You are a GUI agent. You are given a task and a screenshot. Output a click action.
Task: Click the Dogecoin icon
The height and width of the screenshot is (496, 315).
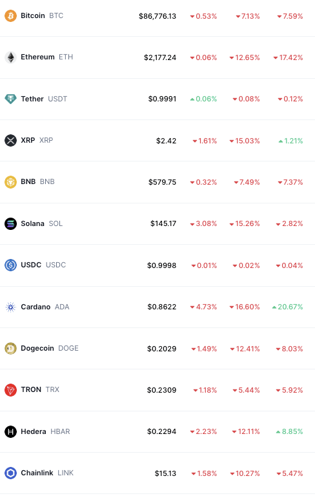(10, 348)
